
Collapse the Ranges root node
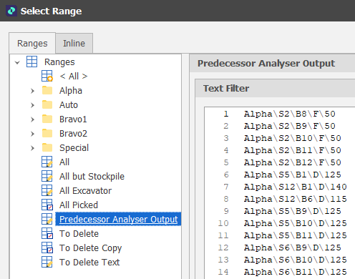17,63
